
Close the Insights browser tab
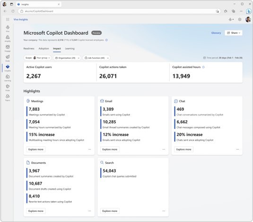tap(59, 4)
